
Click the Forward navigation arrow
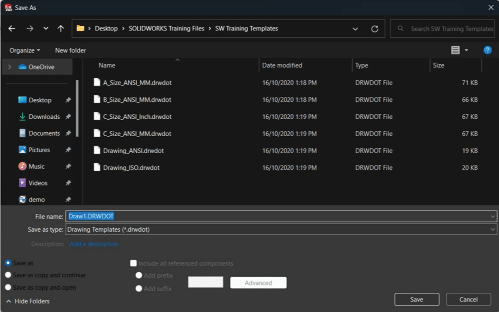coord(30,29)
